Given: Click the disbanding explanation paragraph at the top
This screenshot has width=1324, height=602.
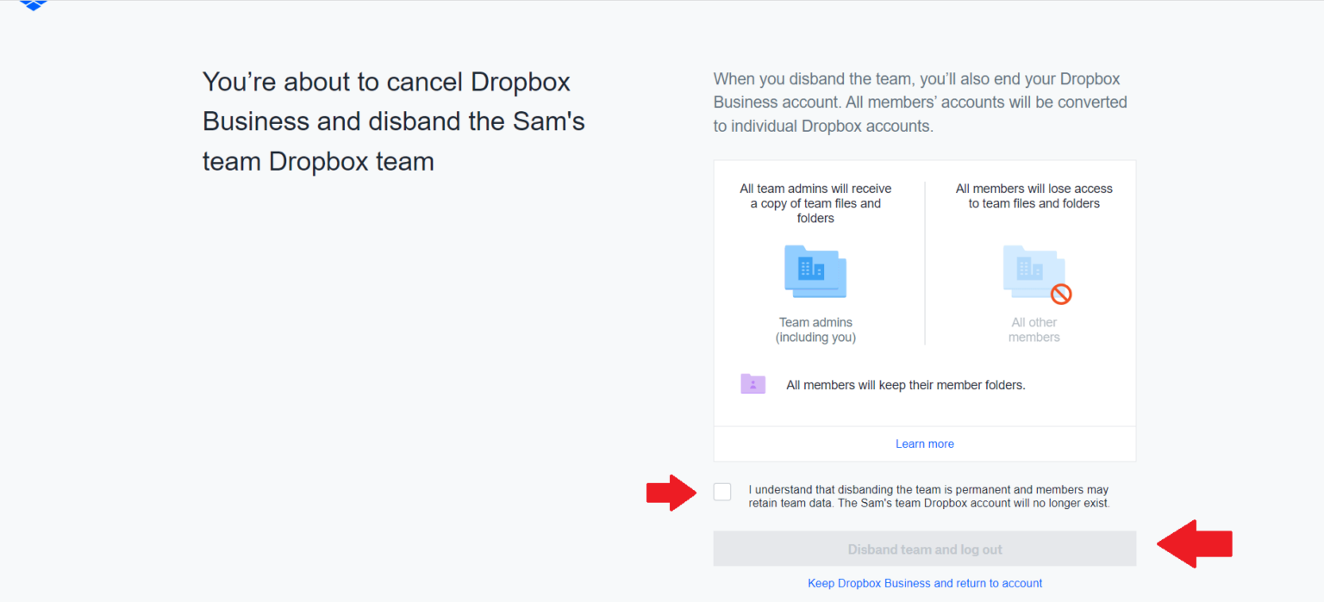Looking at the screenshot, I should click(x=919, y=102).
